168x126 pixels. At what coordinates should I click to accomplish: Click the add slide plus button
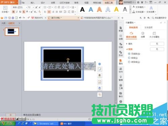[11, 115]
